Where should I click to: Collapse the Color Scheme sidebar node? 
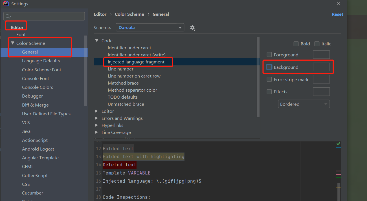tap(12, 43)
